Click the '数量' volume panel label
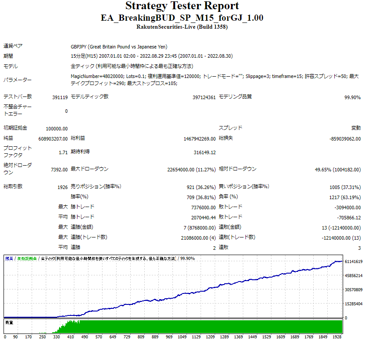The image size is (366, 341). pyautogui.click(x=9, y=322)
